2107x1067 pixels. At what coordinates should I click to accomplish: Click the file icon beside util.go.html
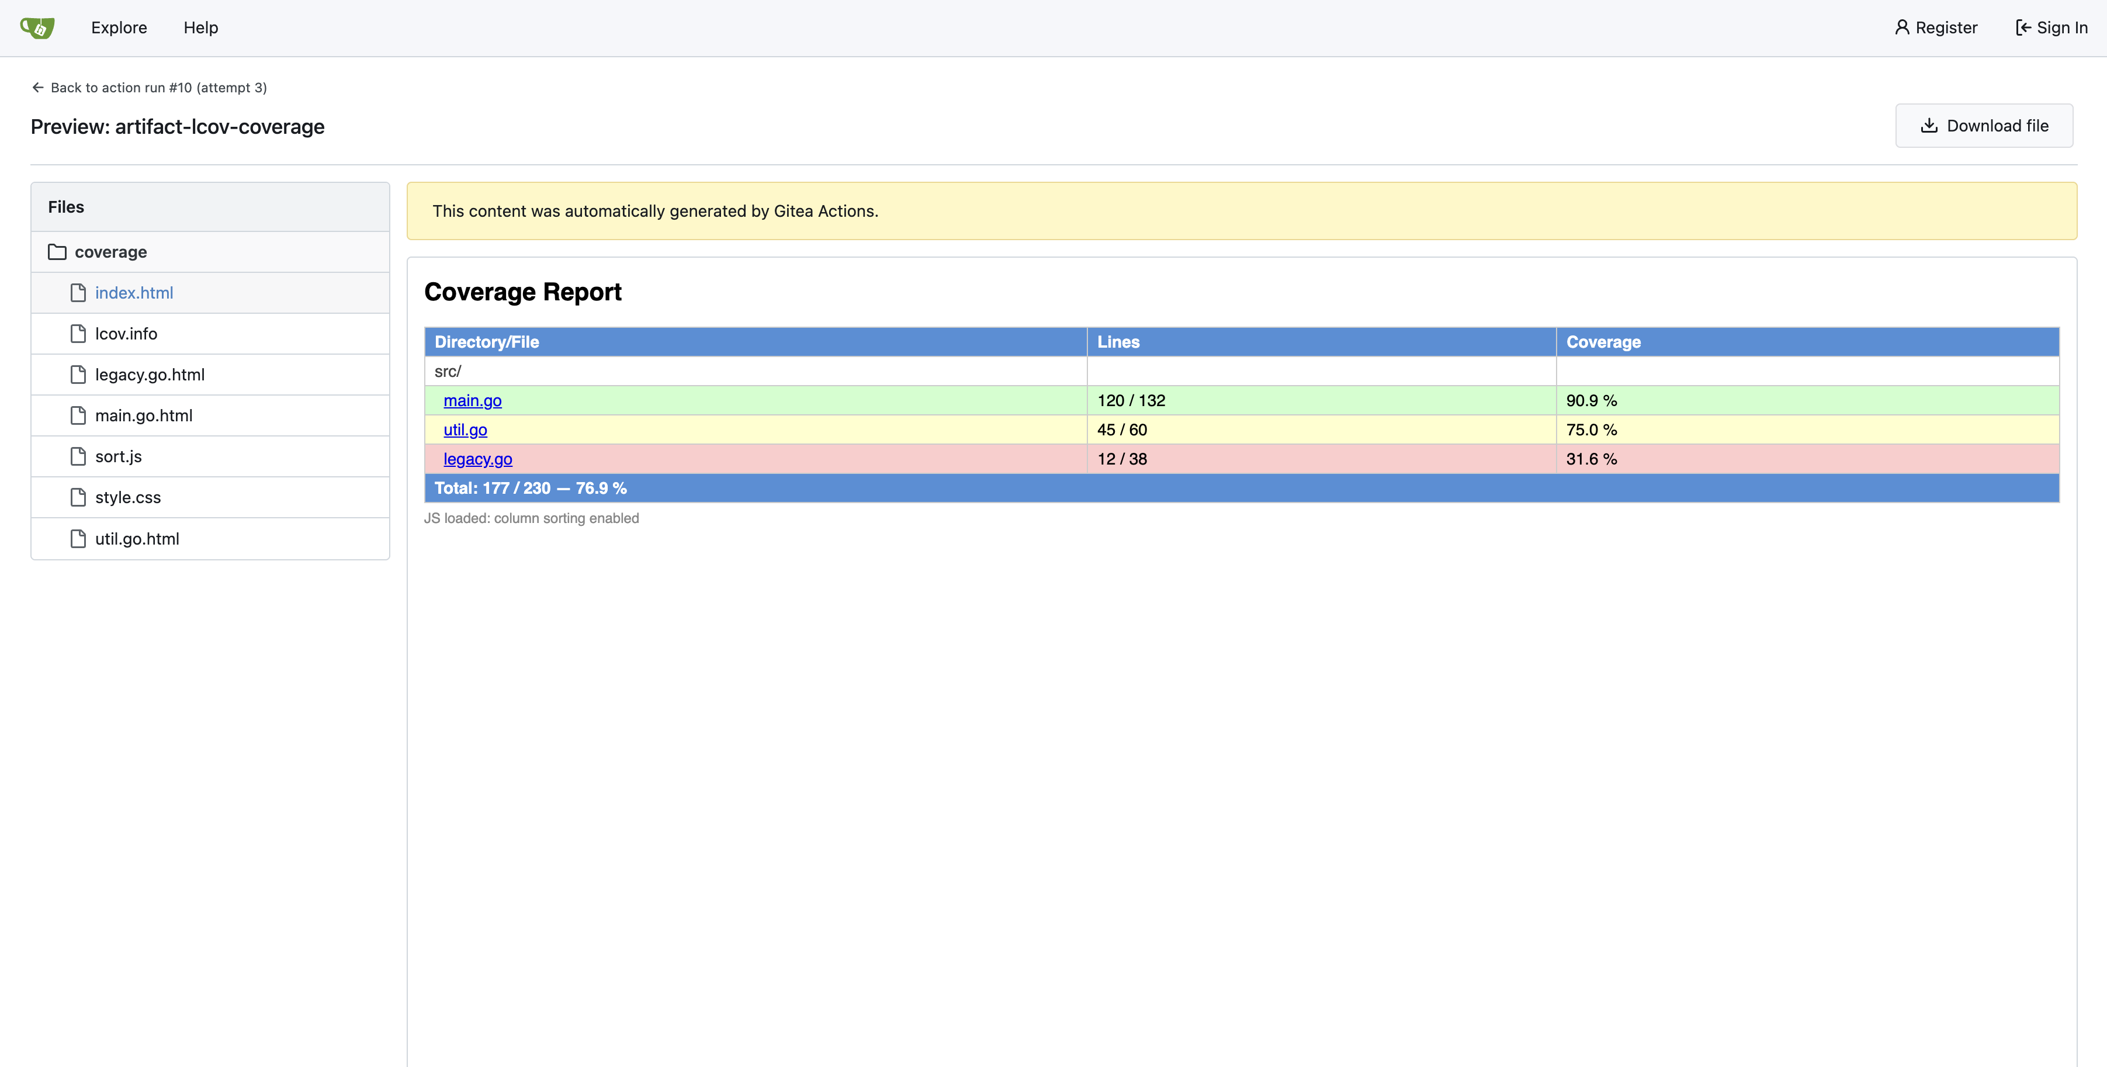78,538
